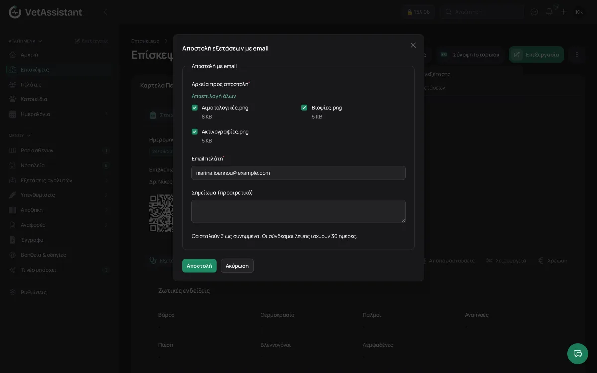Uncheck the Βιοψίες.png file checkbox
This screenshot has width=597, height=373.
pos(304,108)
